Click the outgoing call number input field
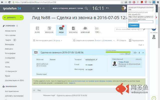 coord(140,10)
